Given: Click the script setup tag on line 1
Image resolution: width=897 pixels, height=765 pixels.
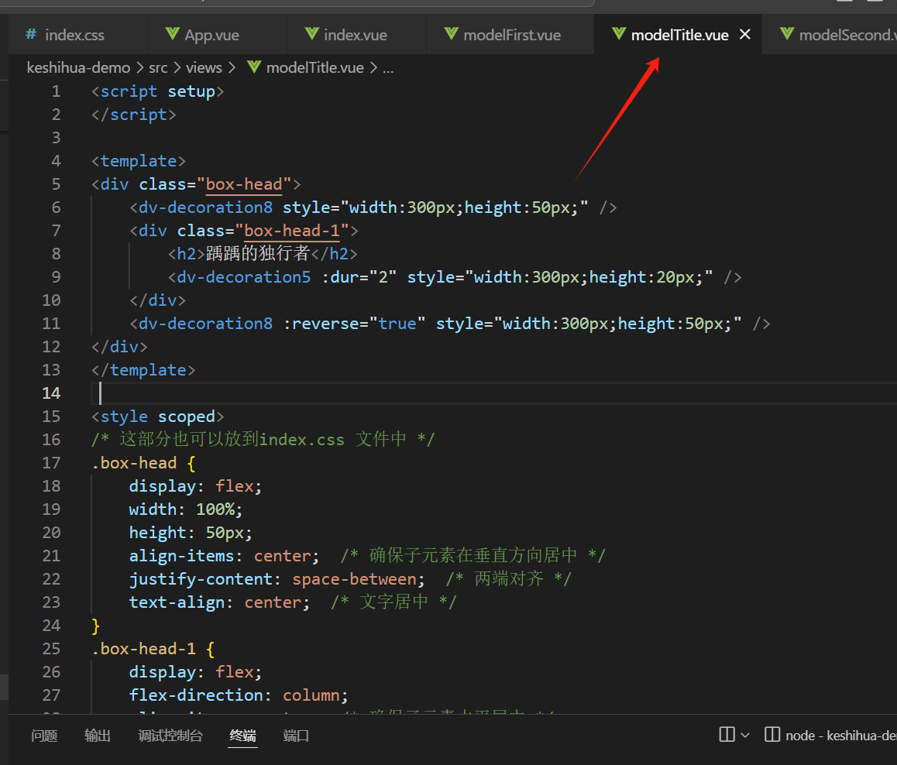Looking at the screenshot, I should click(157, 91).
